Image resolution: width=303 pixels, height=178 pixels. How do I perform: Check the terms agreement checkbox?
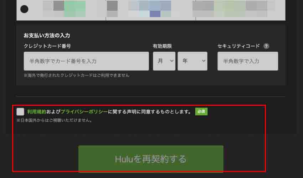pyautogui.click(x=20, y=111)
